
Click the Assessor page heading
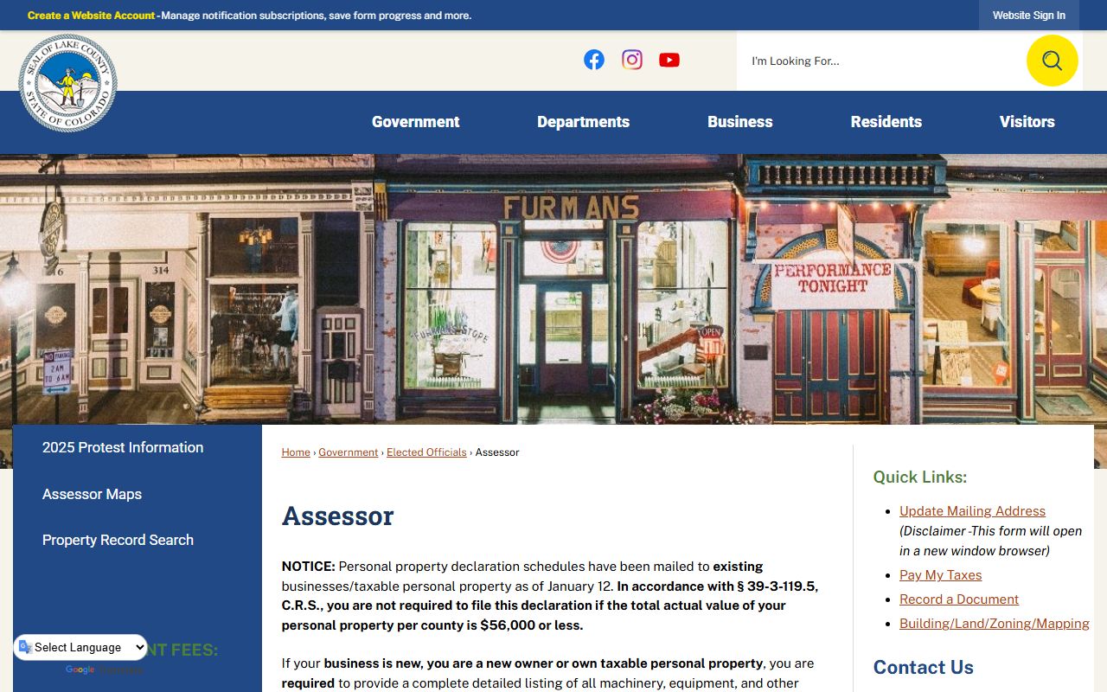338,516
